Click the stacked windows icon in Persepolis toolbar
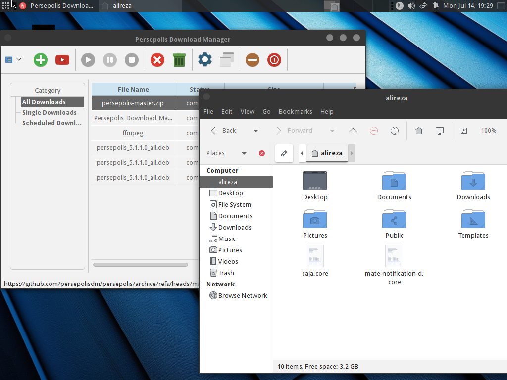Viewport: 507px width, 380px height. point(227,60)
